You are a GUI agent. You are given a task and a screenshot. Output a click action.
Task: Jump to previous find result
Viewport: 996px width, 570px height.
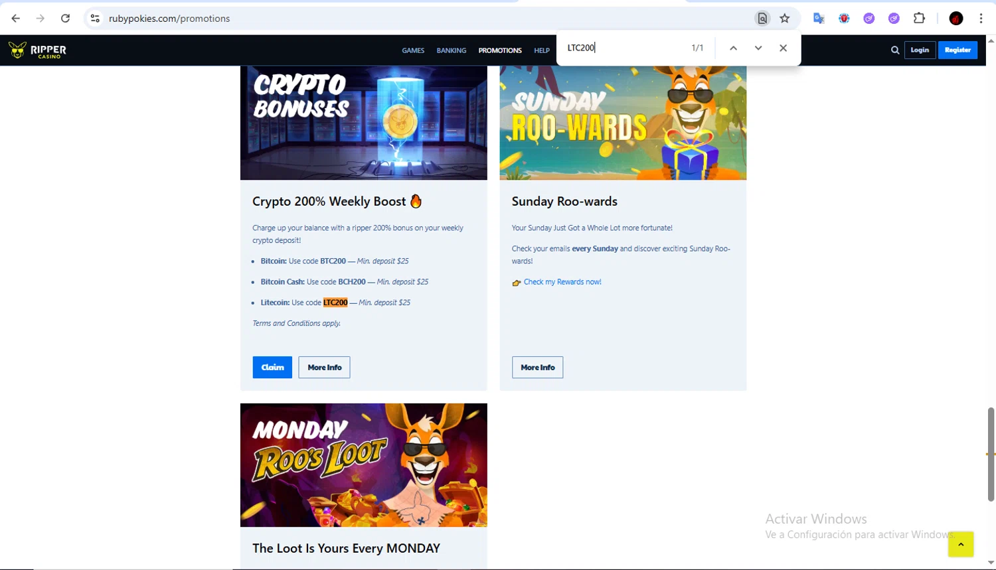coord(733,48)
